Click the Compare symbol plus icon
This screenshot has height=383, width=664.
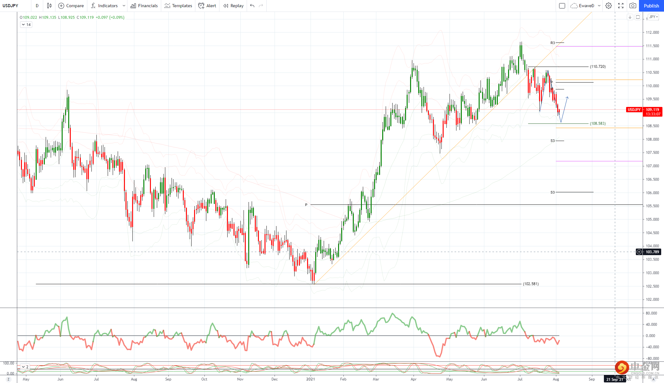click(61, 6)
